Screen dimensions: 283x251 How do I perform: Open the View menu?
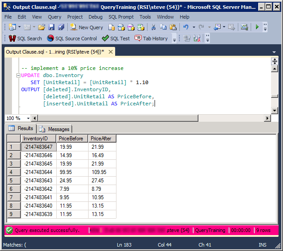(37, 17)
